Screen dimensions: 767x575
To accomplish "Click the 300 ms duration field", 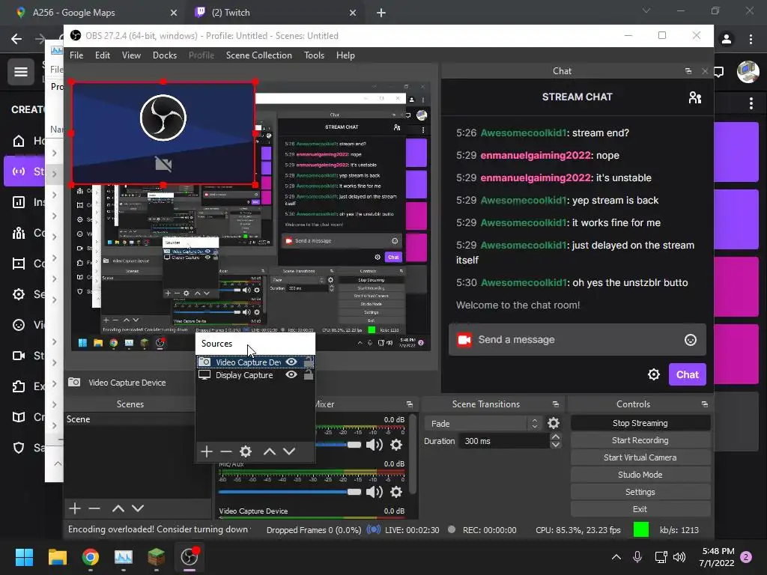I will coord(504,441).
